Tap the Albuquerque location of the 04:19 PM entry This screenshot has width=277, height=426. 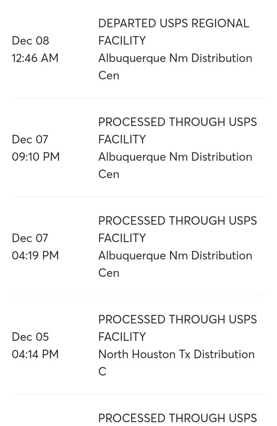(175, 264)
